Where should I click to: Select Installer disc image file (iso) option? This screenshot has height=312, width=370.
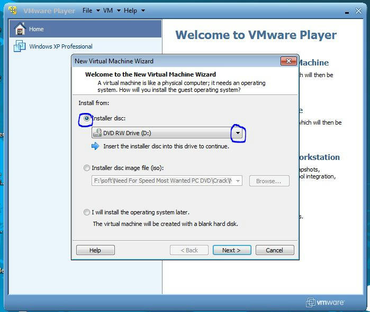(x=87, y=168)
